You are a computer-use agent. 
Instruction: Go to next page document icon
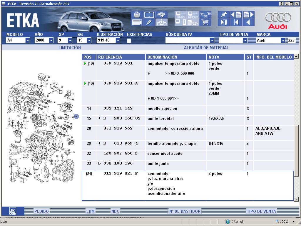click(x=249, y=15)
